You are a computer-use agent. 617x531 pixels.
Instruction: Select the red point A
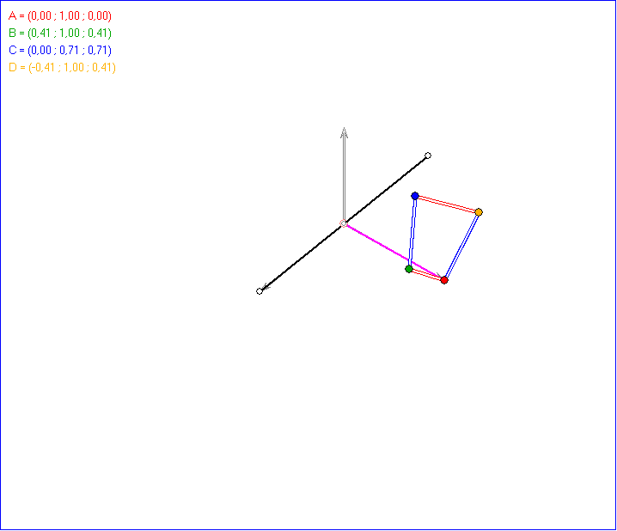pos(444,280)
